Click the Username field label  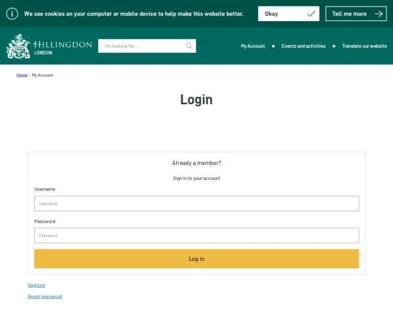(x=45, y=189)
